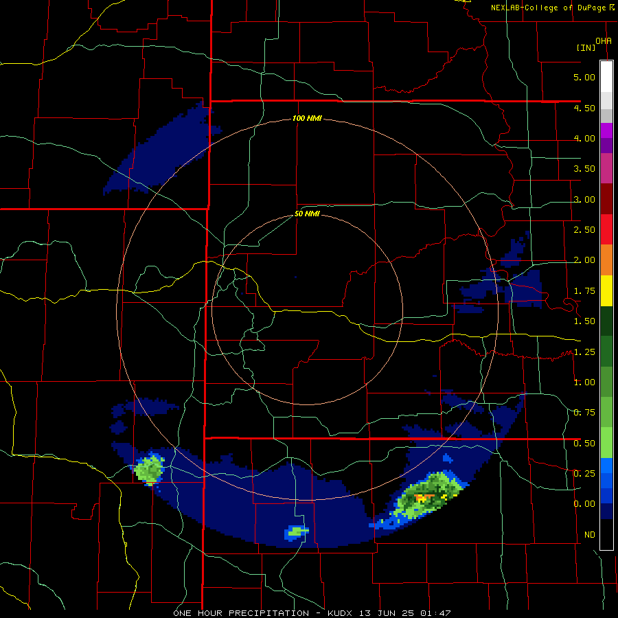
Task: Click the ND legend label
Action: pyautogui.click(x=590, y=535)
